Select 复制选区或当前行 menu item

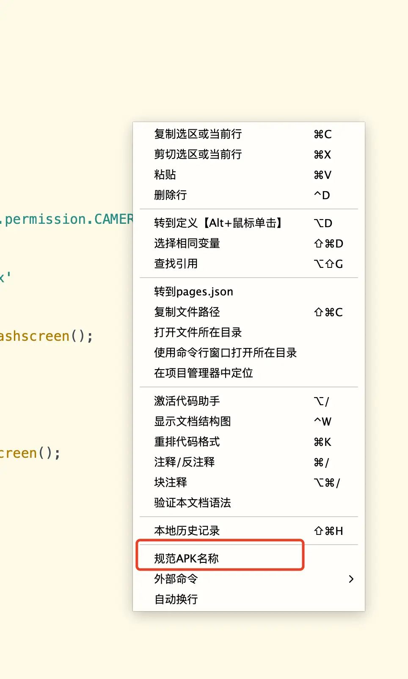point(198,134)
